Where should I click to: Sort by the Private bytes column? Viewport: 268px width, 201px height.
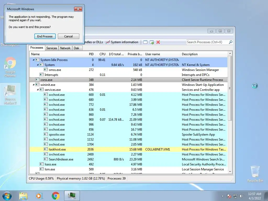[134, 54]
